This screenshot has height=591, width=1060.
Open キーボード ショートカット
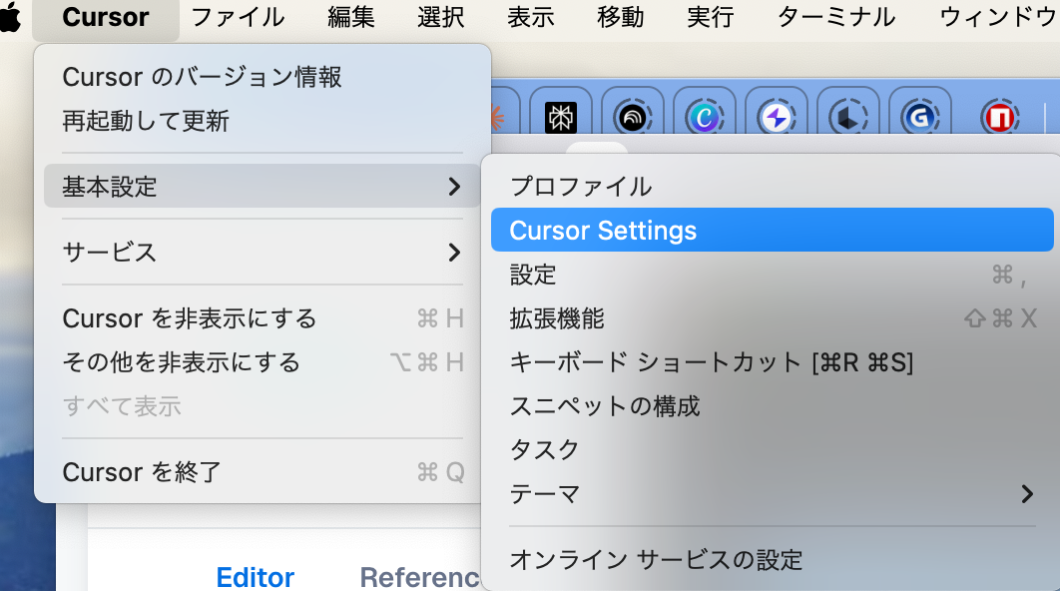772,362
